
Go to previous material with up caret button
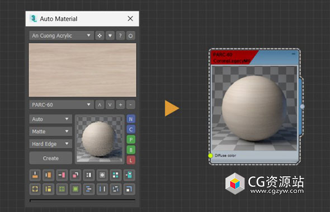pos(100,105)
